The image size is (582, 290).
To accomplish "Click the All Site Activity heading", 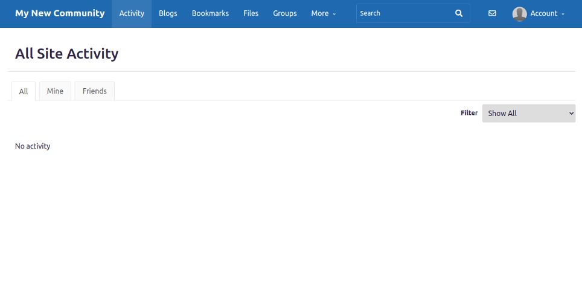I will point(67,54).
